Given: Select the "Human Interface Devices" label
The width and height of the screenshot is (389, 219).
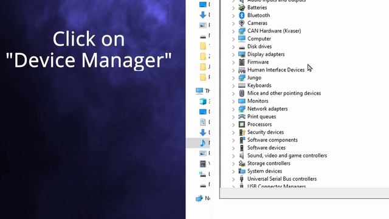Looking at the screenshot, I should coord(276,70).
